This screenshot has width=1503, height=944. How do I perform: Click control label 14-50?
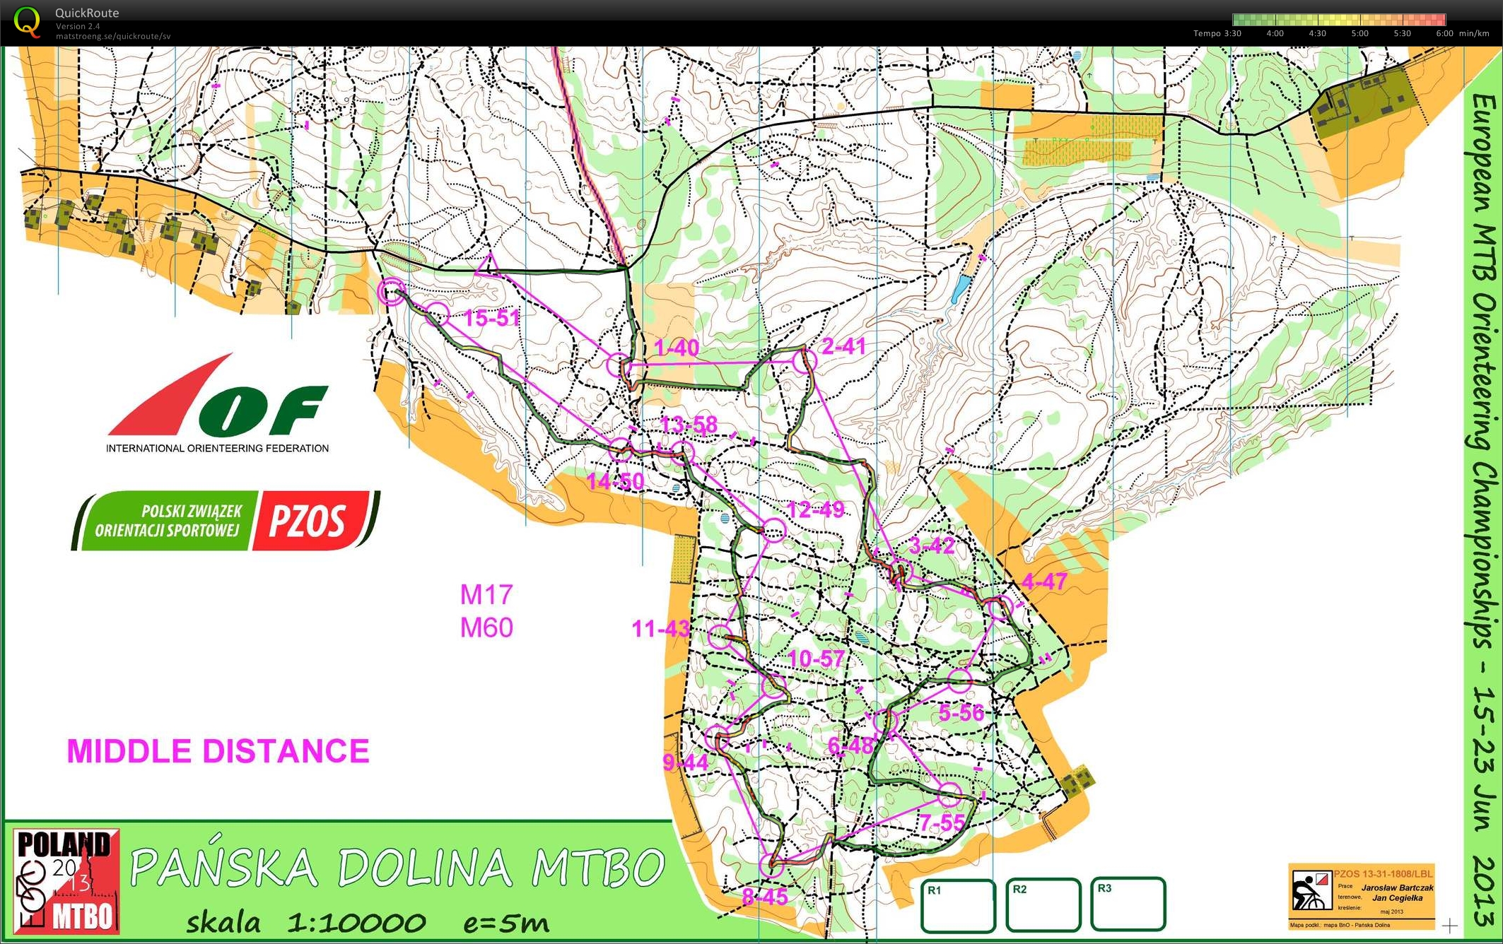[x=616, y=481]
